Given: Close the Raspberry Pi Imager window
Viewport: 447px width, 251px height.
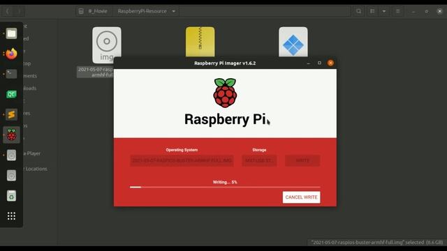Looking at the screenshot, I should (x=330, y=63).
